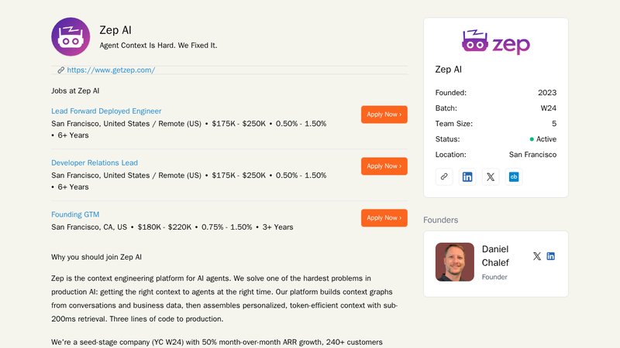The height and width of the screenshot is (348, 620).
Task: Visit the https://www.getzep.com/ link
Action: (x=111, y=70)
